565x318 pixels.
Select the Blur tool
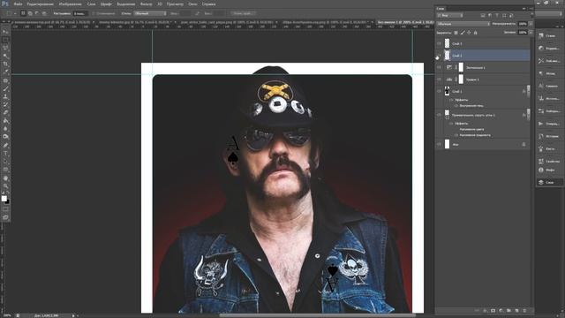(x=5, y=128)
